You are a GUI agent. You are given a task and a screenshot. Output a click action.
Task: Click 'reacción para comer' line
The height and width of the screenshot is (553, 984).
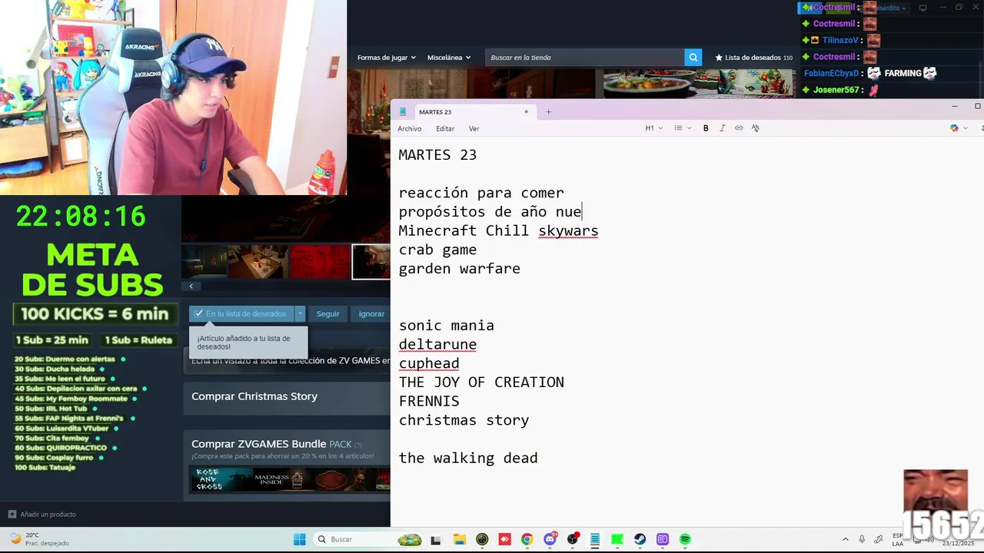point(481,193)
